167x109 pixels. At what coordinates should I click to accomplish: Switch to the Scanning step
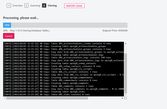(x=35, y=5)
